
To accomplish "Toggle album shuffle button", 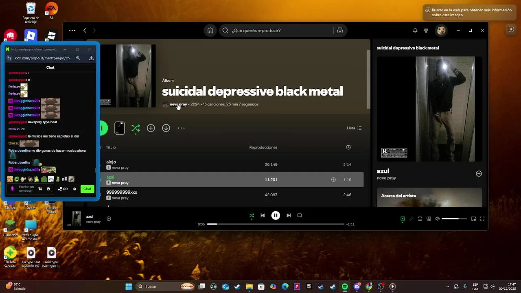I will (x=136, y=128).
